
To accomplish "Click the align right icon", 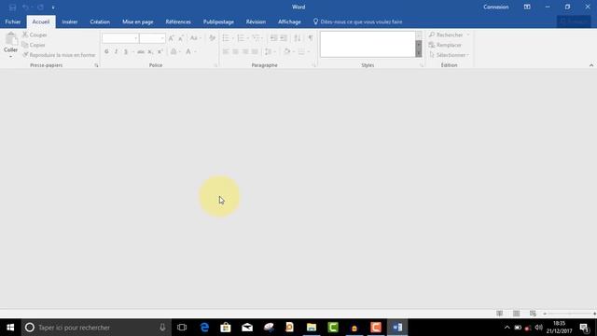I will [x=245, y=51].
